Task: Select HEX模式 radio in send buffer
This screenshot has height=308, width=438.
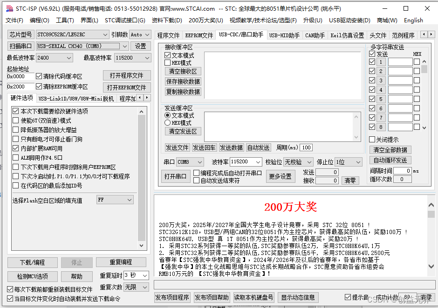Action: point(168,123)
